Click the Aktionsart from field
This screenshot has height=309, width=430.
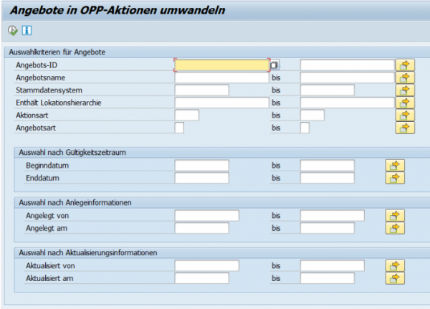187,115
